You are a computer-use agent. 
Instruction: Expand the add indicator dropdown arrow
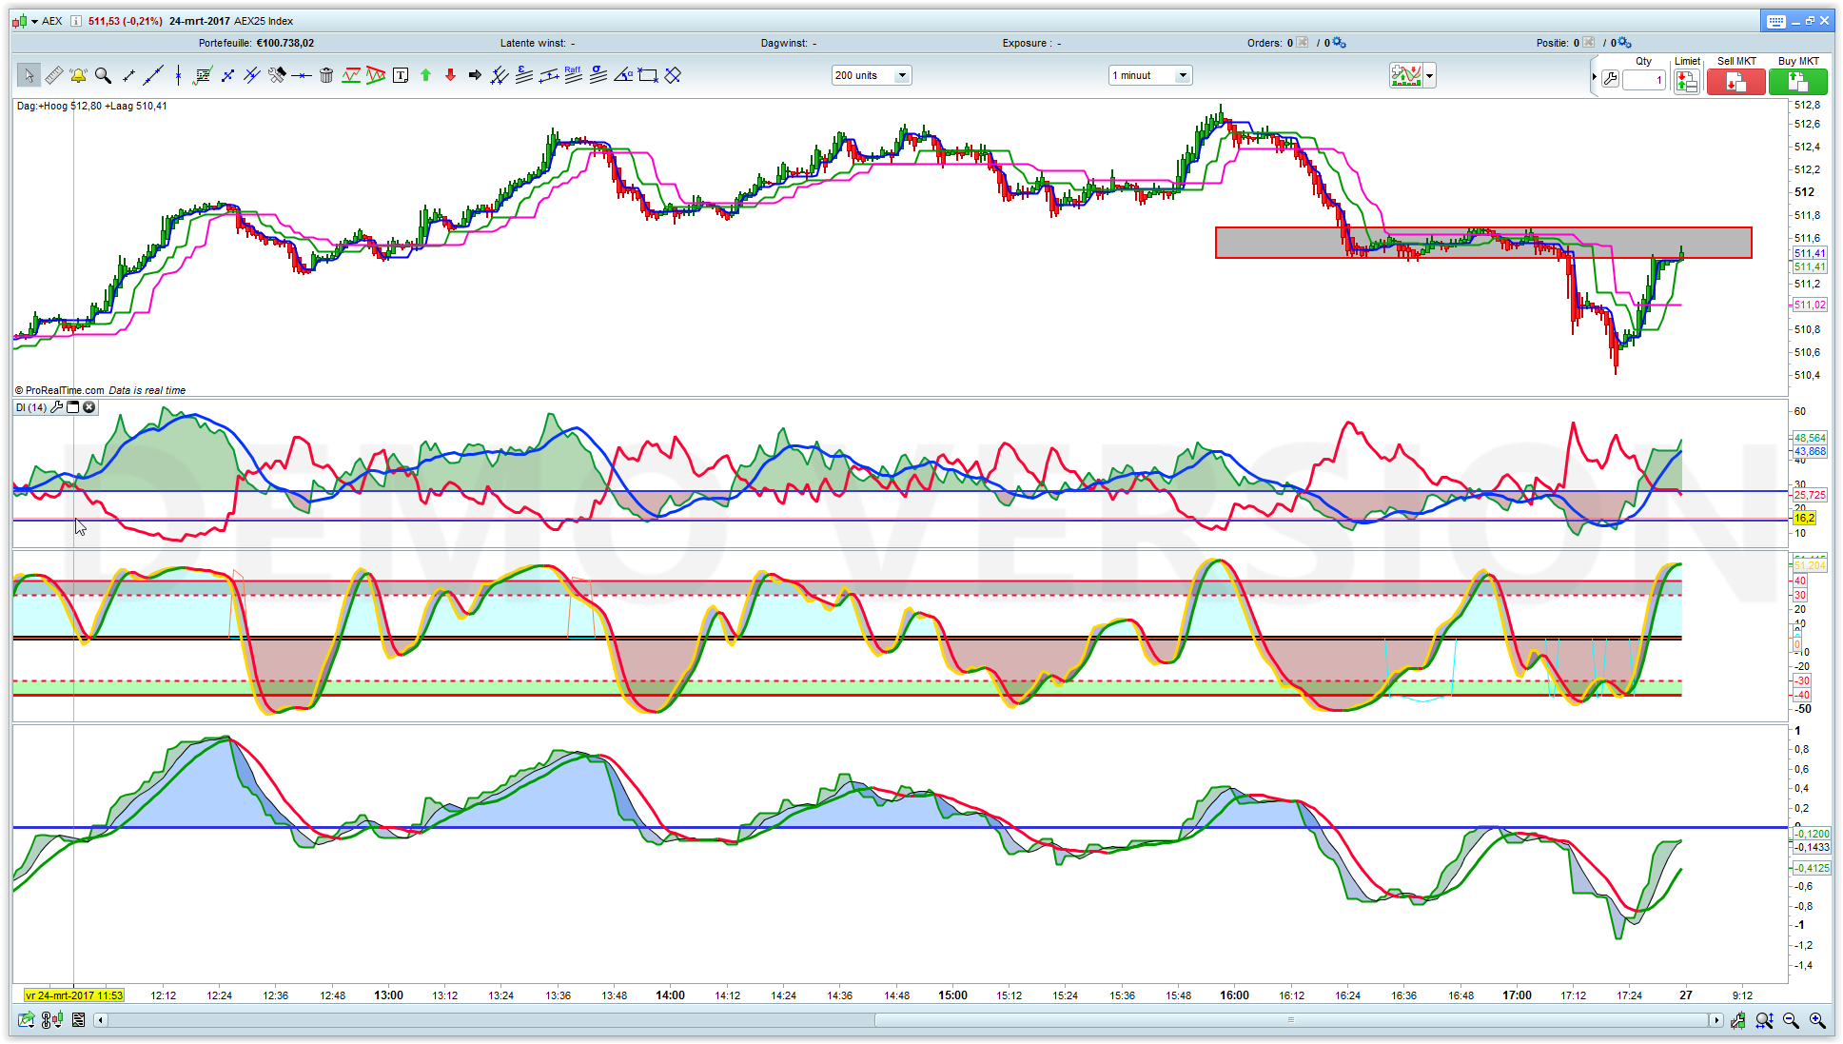pos(1429,75)
